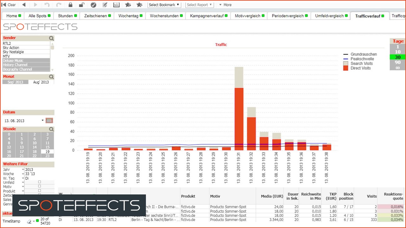Click the 19:31 peak traffic bar
The width and height of the screenshot is (406, 228).
(239, 108)
